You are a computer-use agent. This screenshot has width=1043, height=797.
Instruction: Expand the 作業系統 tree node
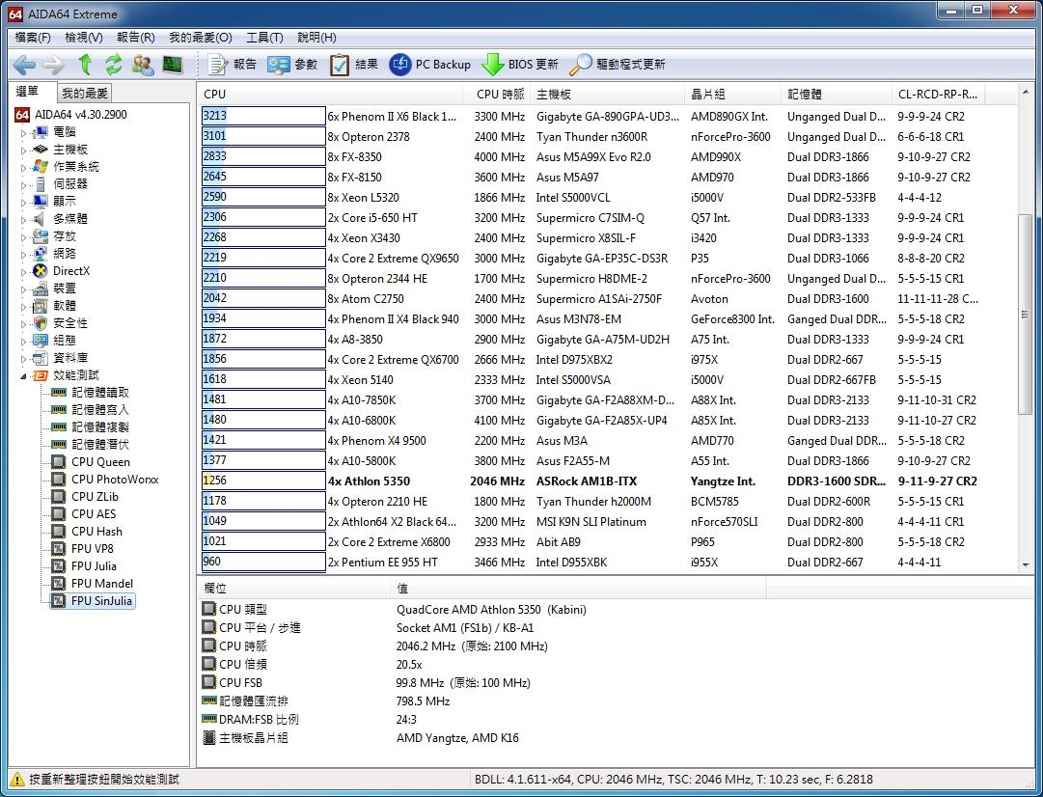click(24, 167)
